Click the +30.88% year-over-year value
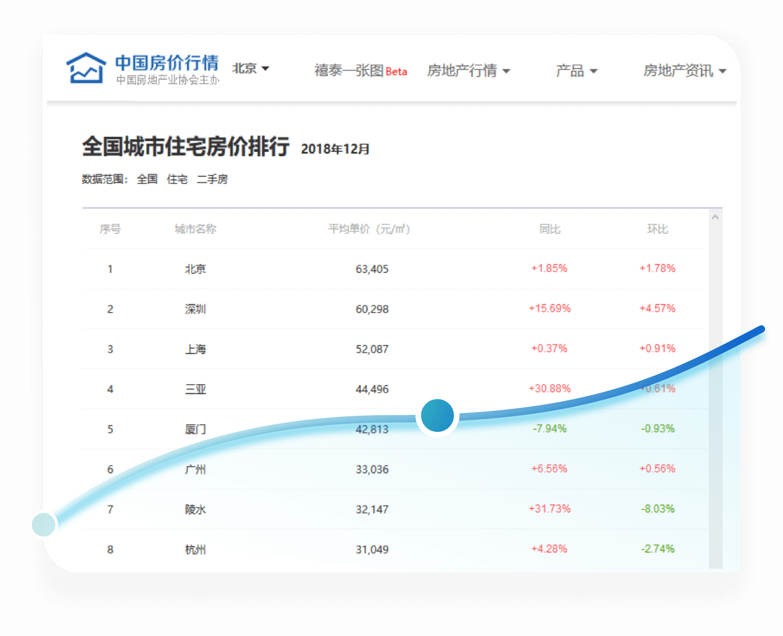This screenshot has height=636, width=783. pyautogui.click(x=550, y=389)
